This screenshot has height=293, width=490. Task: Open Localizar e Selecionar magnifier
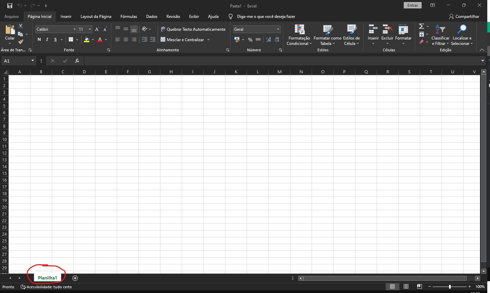[x=462, y=35]
